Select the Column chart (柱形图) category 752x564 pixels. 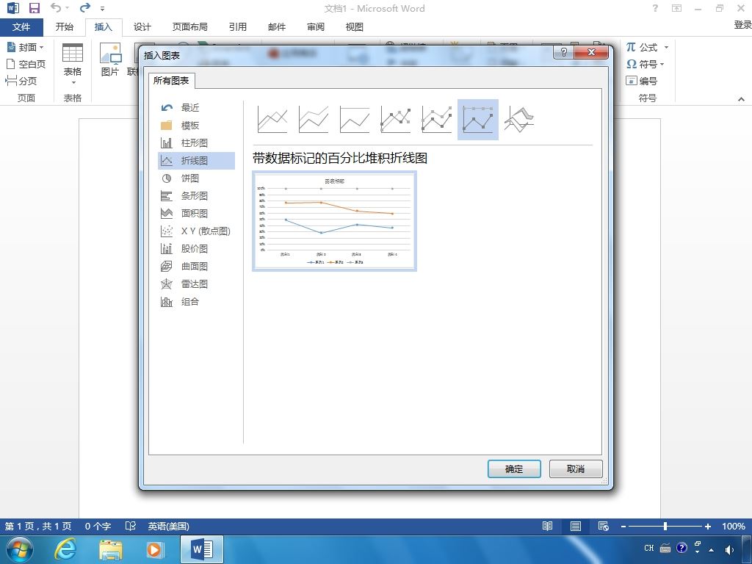[x=196, y=143]
